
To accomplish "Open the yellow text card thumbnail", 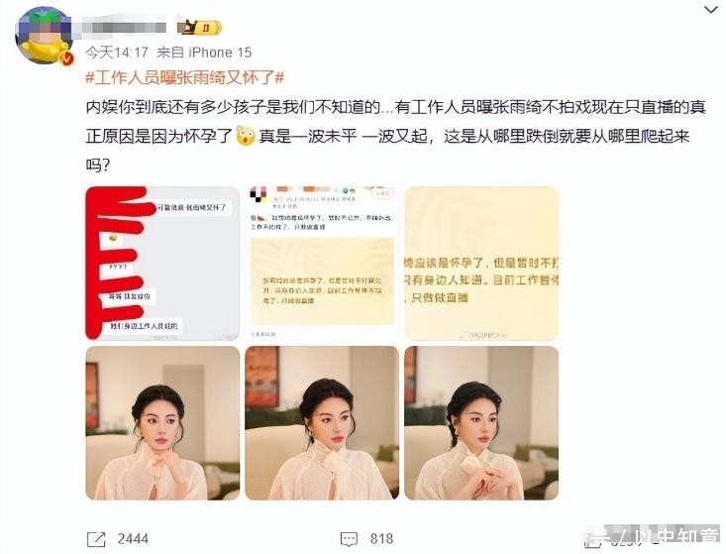I will point(481,263).
